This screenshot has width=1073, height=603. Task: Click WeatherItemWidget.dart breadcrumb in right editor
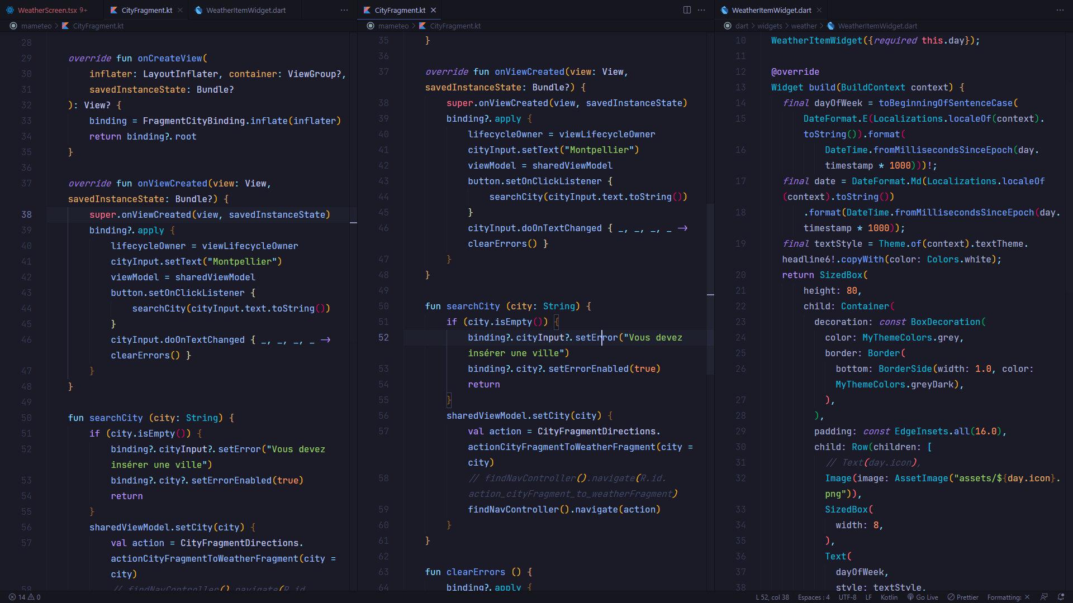pyautogui.click(x=877, y=26)
